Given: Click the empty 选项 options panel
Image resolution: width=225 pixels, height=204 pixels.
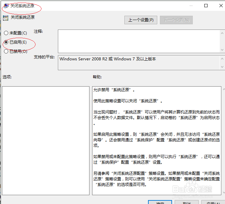Looking at the screenshot, I should coord(46,141).
